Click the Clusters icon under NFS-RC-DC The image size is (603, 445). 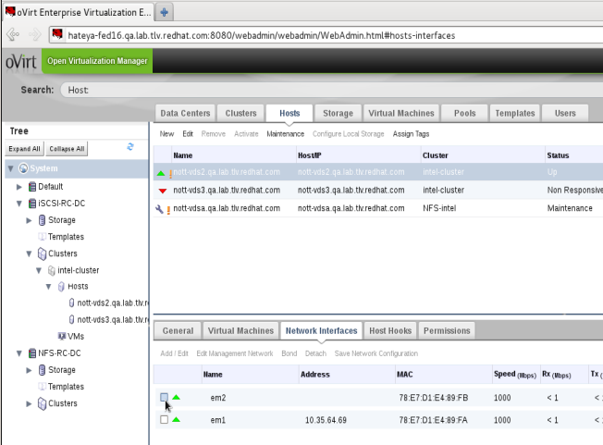click(42, 403)
